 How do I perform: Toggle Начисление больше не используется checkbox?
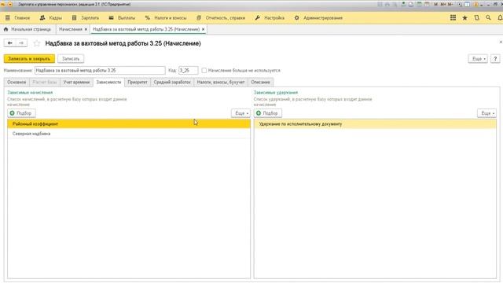(204, 70)
